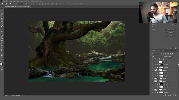Select the Eraser tool
The width and height of the screenshot is (179, 100).
pyautogui.click(x=2, y=36)
